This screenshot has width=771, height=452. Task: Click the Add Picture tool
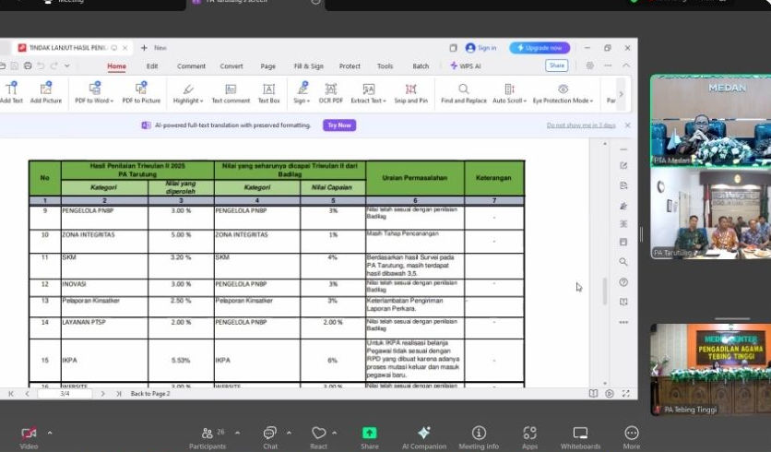[45, 92]
